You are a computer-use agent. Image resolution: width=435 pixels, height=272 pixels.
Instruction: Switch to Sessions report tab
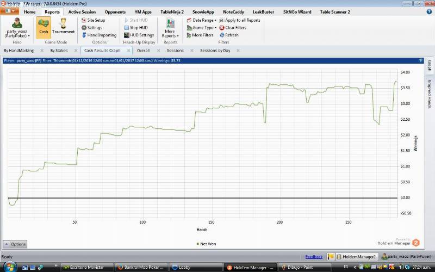[175, 50]
